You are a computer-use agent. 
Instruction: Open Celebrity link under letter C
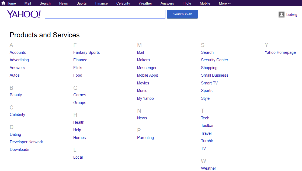point(17,115)
